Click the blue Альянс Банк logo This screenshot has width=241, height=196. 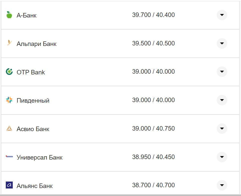tap(9, 185)
